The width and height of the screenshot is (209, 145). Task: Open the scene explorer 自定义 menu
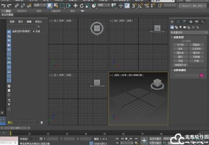coord(39,22)
